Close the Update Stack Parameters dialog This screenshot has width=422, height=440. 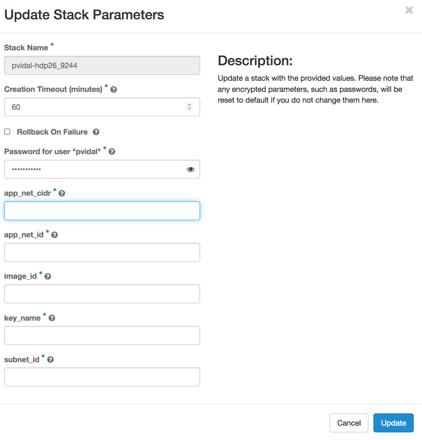point(409,10)
